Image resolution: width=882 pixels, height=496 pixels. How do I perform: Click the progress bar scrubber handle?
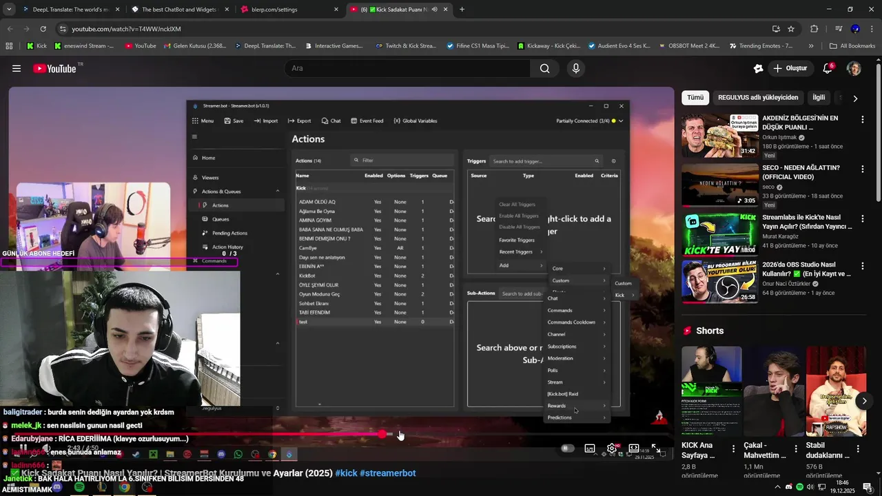coord(382,434)
